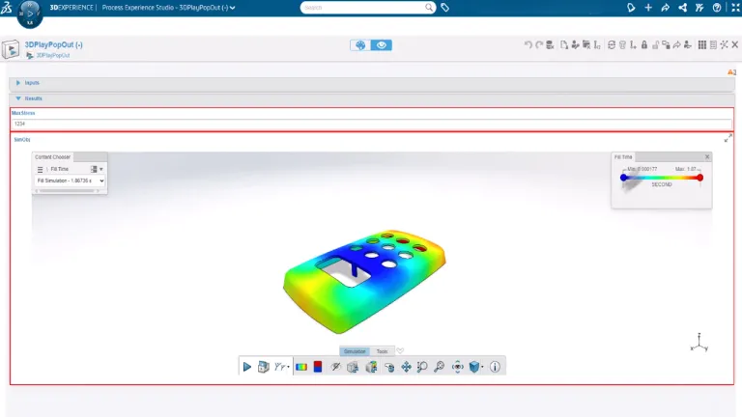Viewport: 742px width, 417px height.
Task: Open the Content Chooser list menu icon
Action: (41, 169)
